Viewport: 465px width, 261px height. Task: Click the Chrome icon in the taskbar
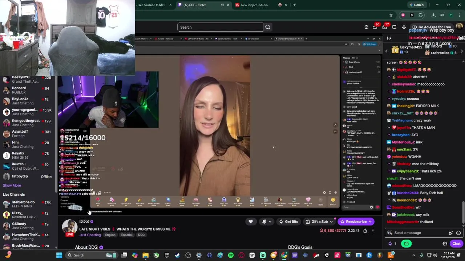click(284, 255)
